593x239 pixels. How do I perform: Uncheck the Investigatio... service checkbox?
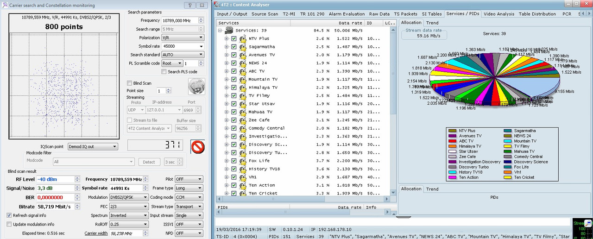234,137
